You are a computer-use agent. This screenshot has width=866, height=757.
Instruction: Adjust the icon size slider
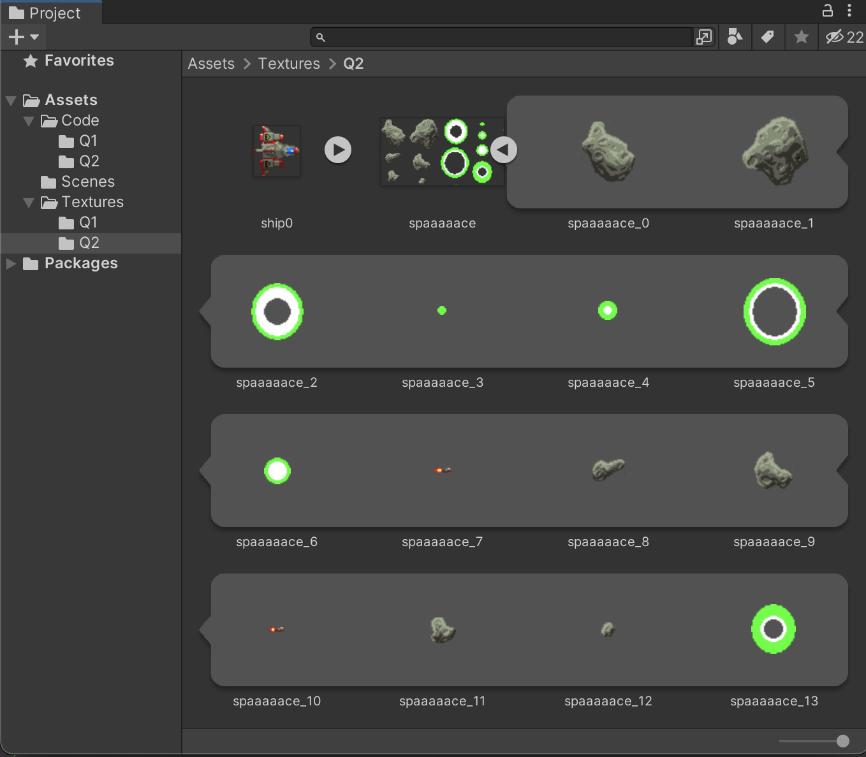pos(842,740)
